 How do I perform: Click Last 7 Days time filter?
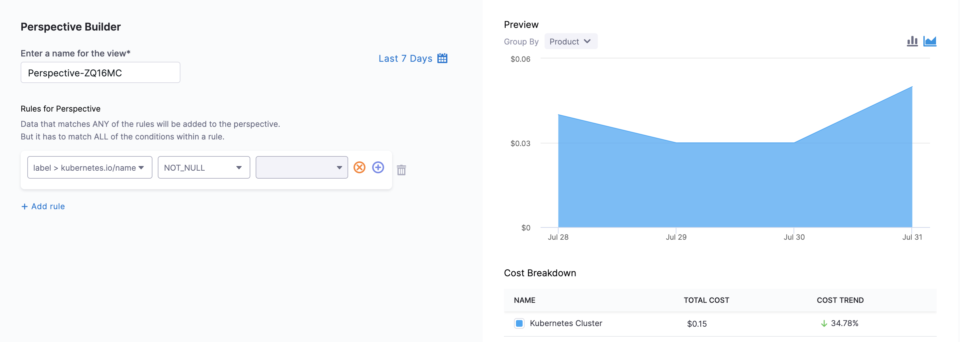[405, 58]
